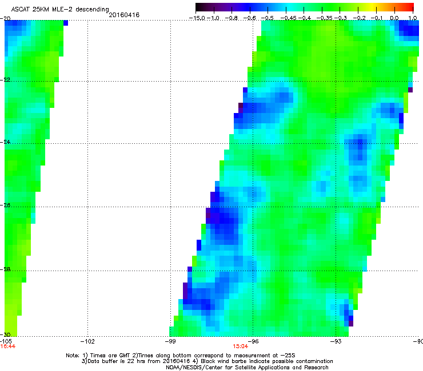Click the red 16:44 swath time
This screenshot has height=371, width=423.
tap(8, 346)
